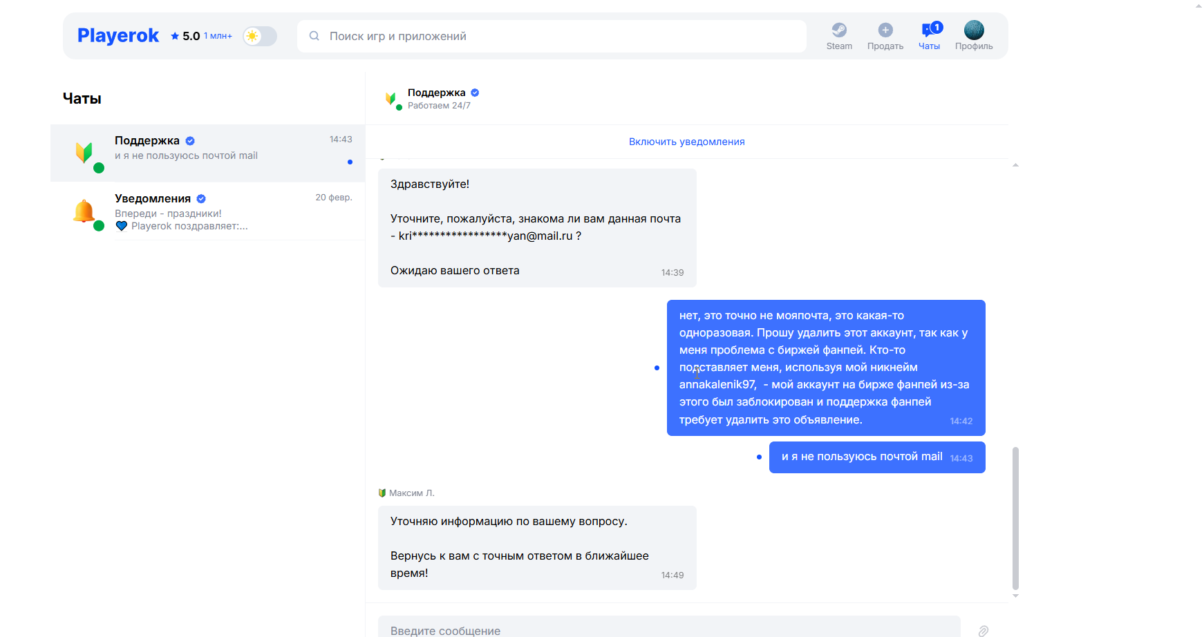Open the Steam section

pyautogui.click(x=839, y=37)
